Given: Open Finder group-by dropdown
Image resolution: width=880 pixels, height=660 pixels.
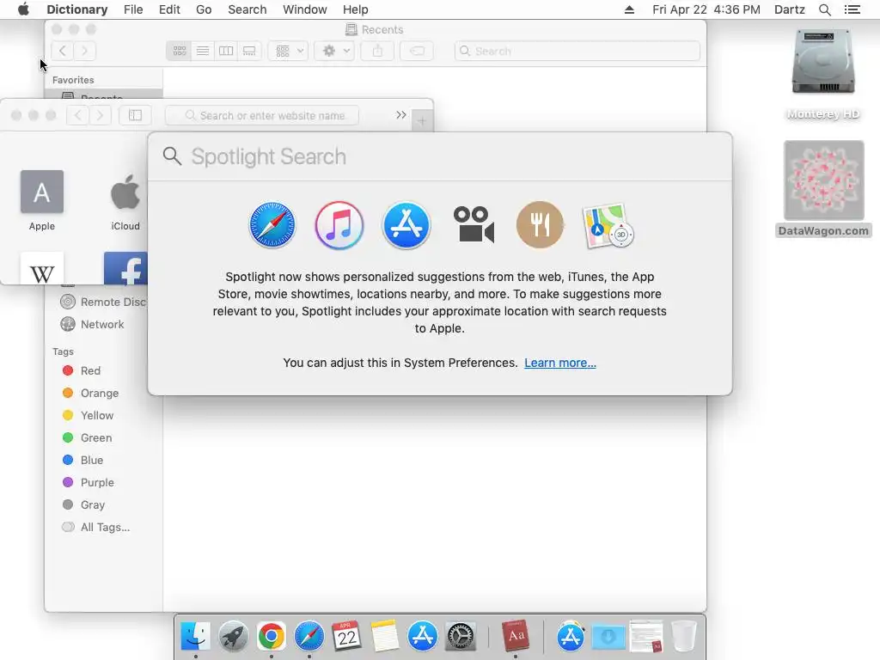Looking at the screenshot, I should pos(289,51).
